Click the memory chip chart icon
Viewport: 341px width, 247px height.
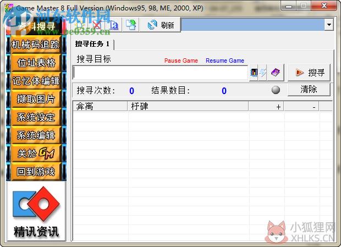tap(254, 73)
